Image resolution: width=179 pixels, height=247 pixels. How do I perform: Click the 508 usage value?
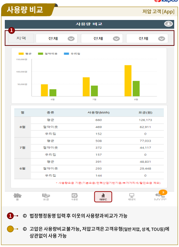pos(99,141)
